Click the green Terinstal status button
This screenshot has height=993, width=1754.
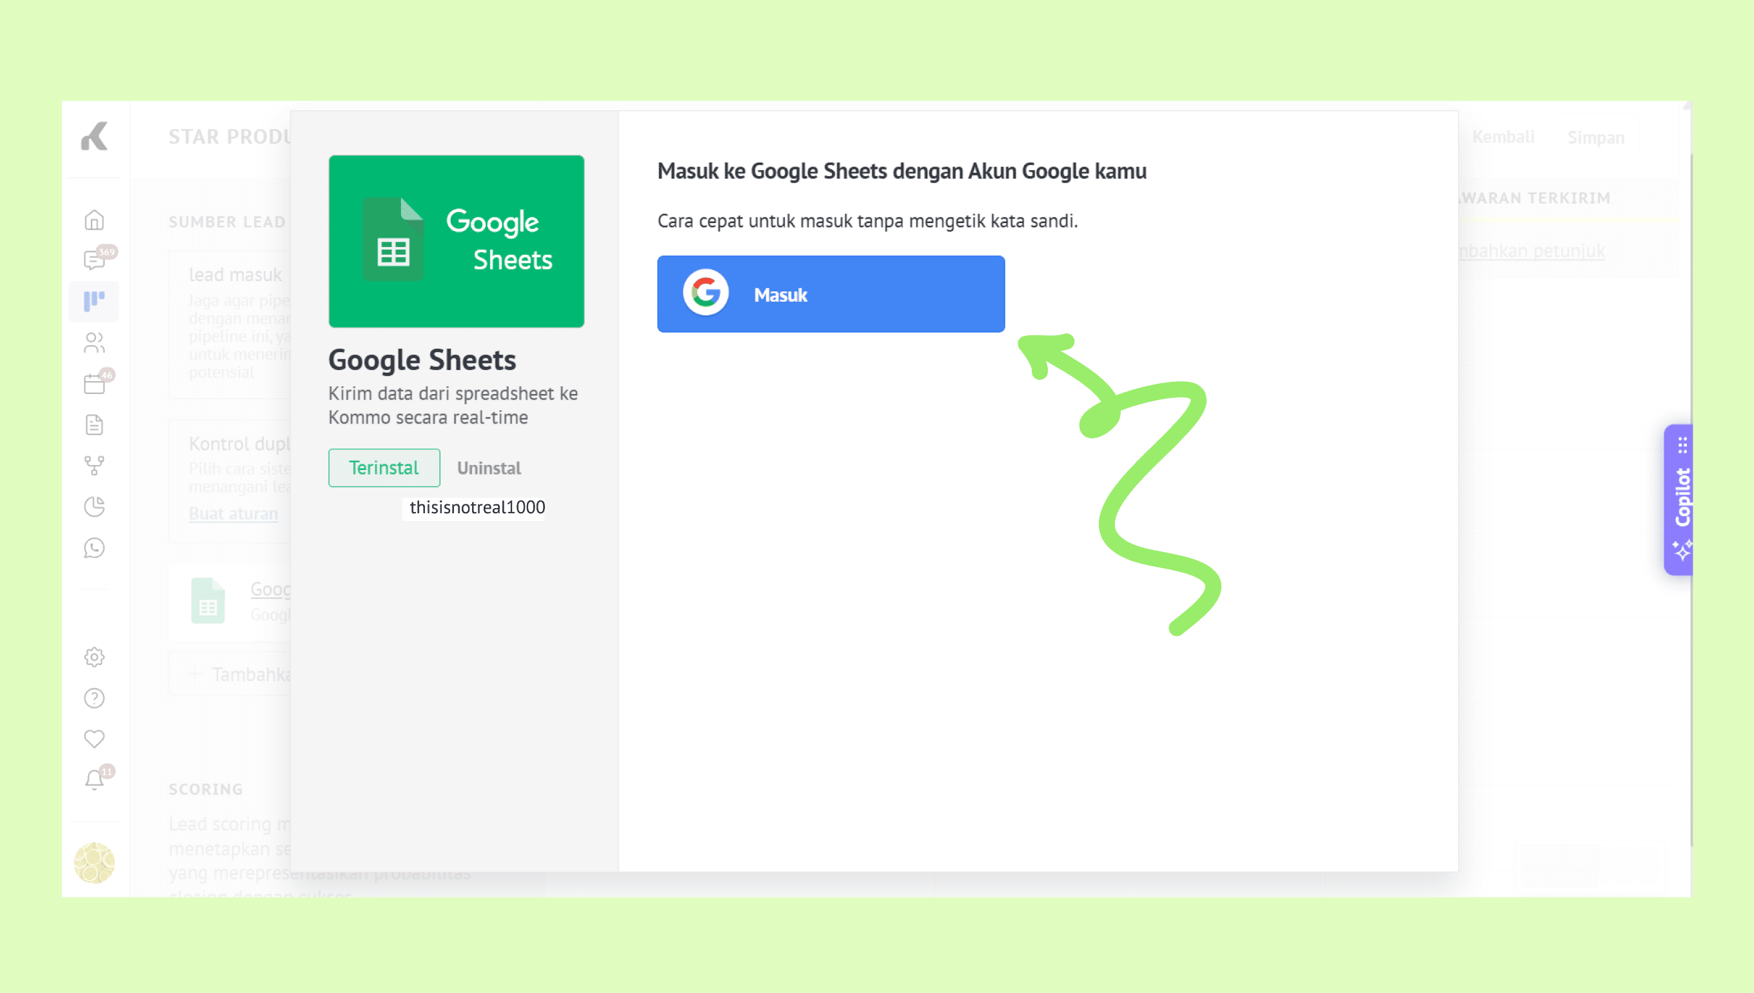384,468
